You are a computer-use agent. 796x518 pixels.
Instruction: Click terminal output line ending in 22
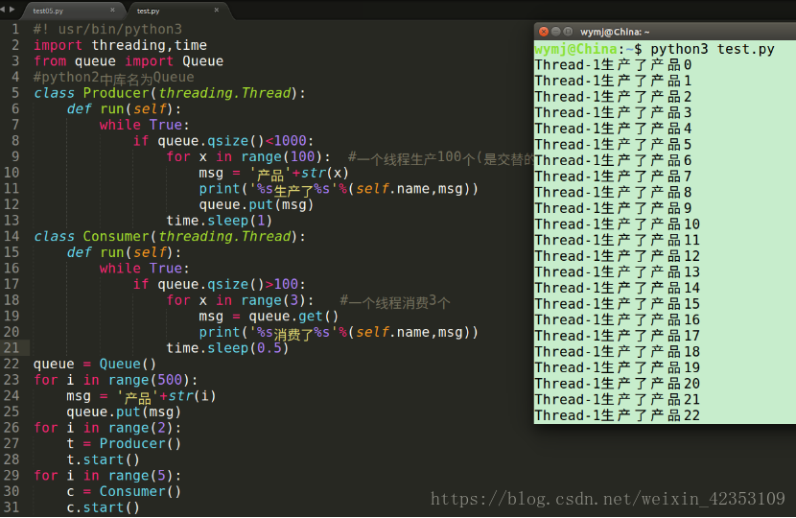tap(618, 416)
